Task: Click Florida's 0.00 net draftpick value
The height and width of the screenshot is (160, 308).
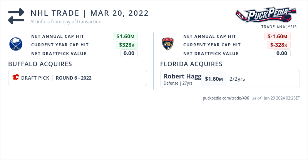Action: click(282, 53)
